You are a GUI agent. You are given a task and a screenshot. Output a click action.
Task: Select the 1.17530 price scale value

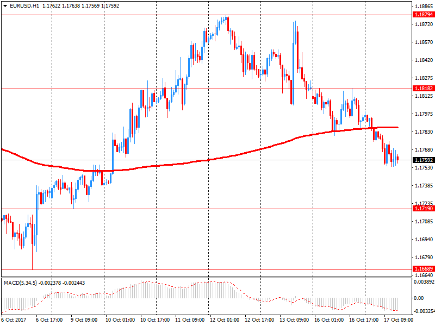pos(424,168)
